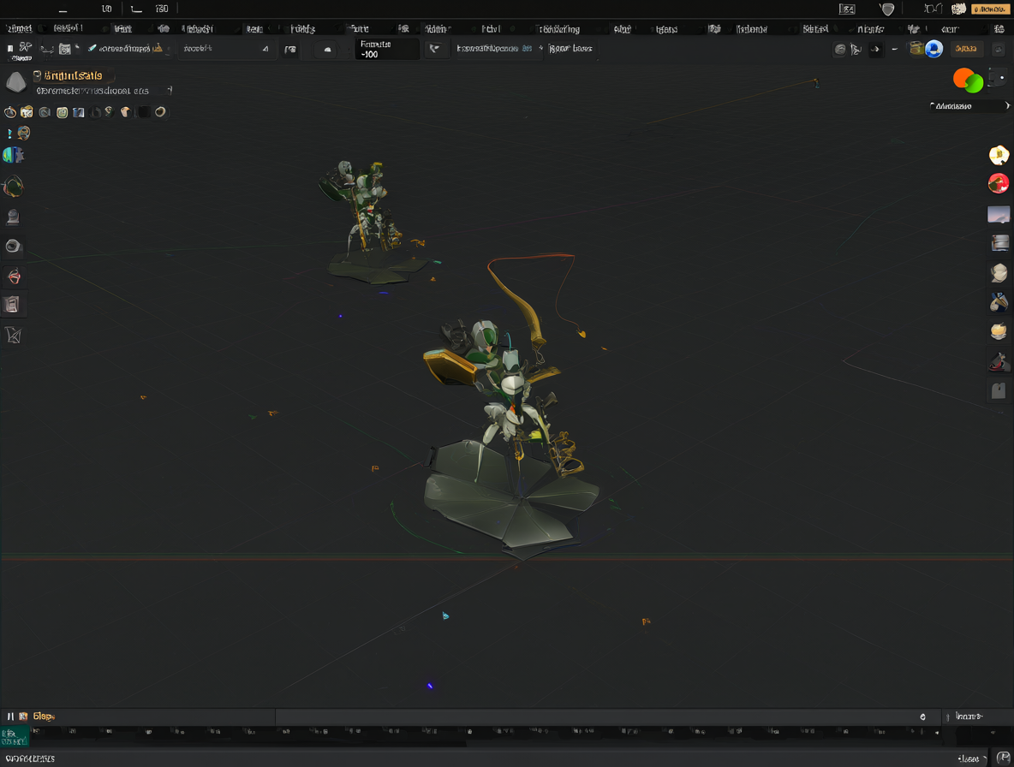Click the white dot on timeline header

pyautogui.click(x=923, y=716)
